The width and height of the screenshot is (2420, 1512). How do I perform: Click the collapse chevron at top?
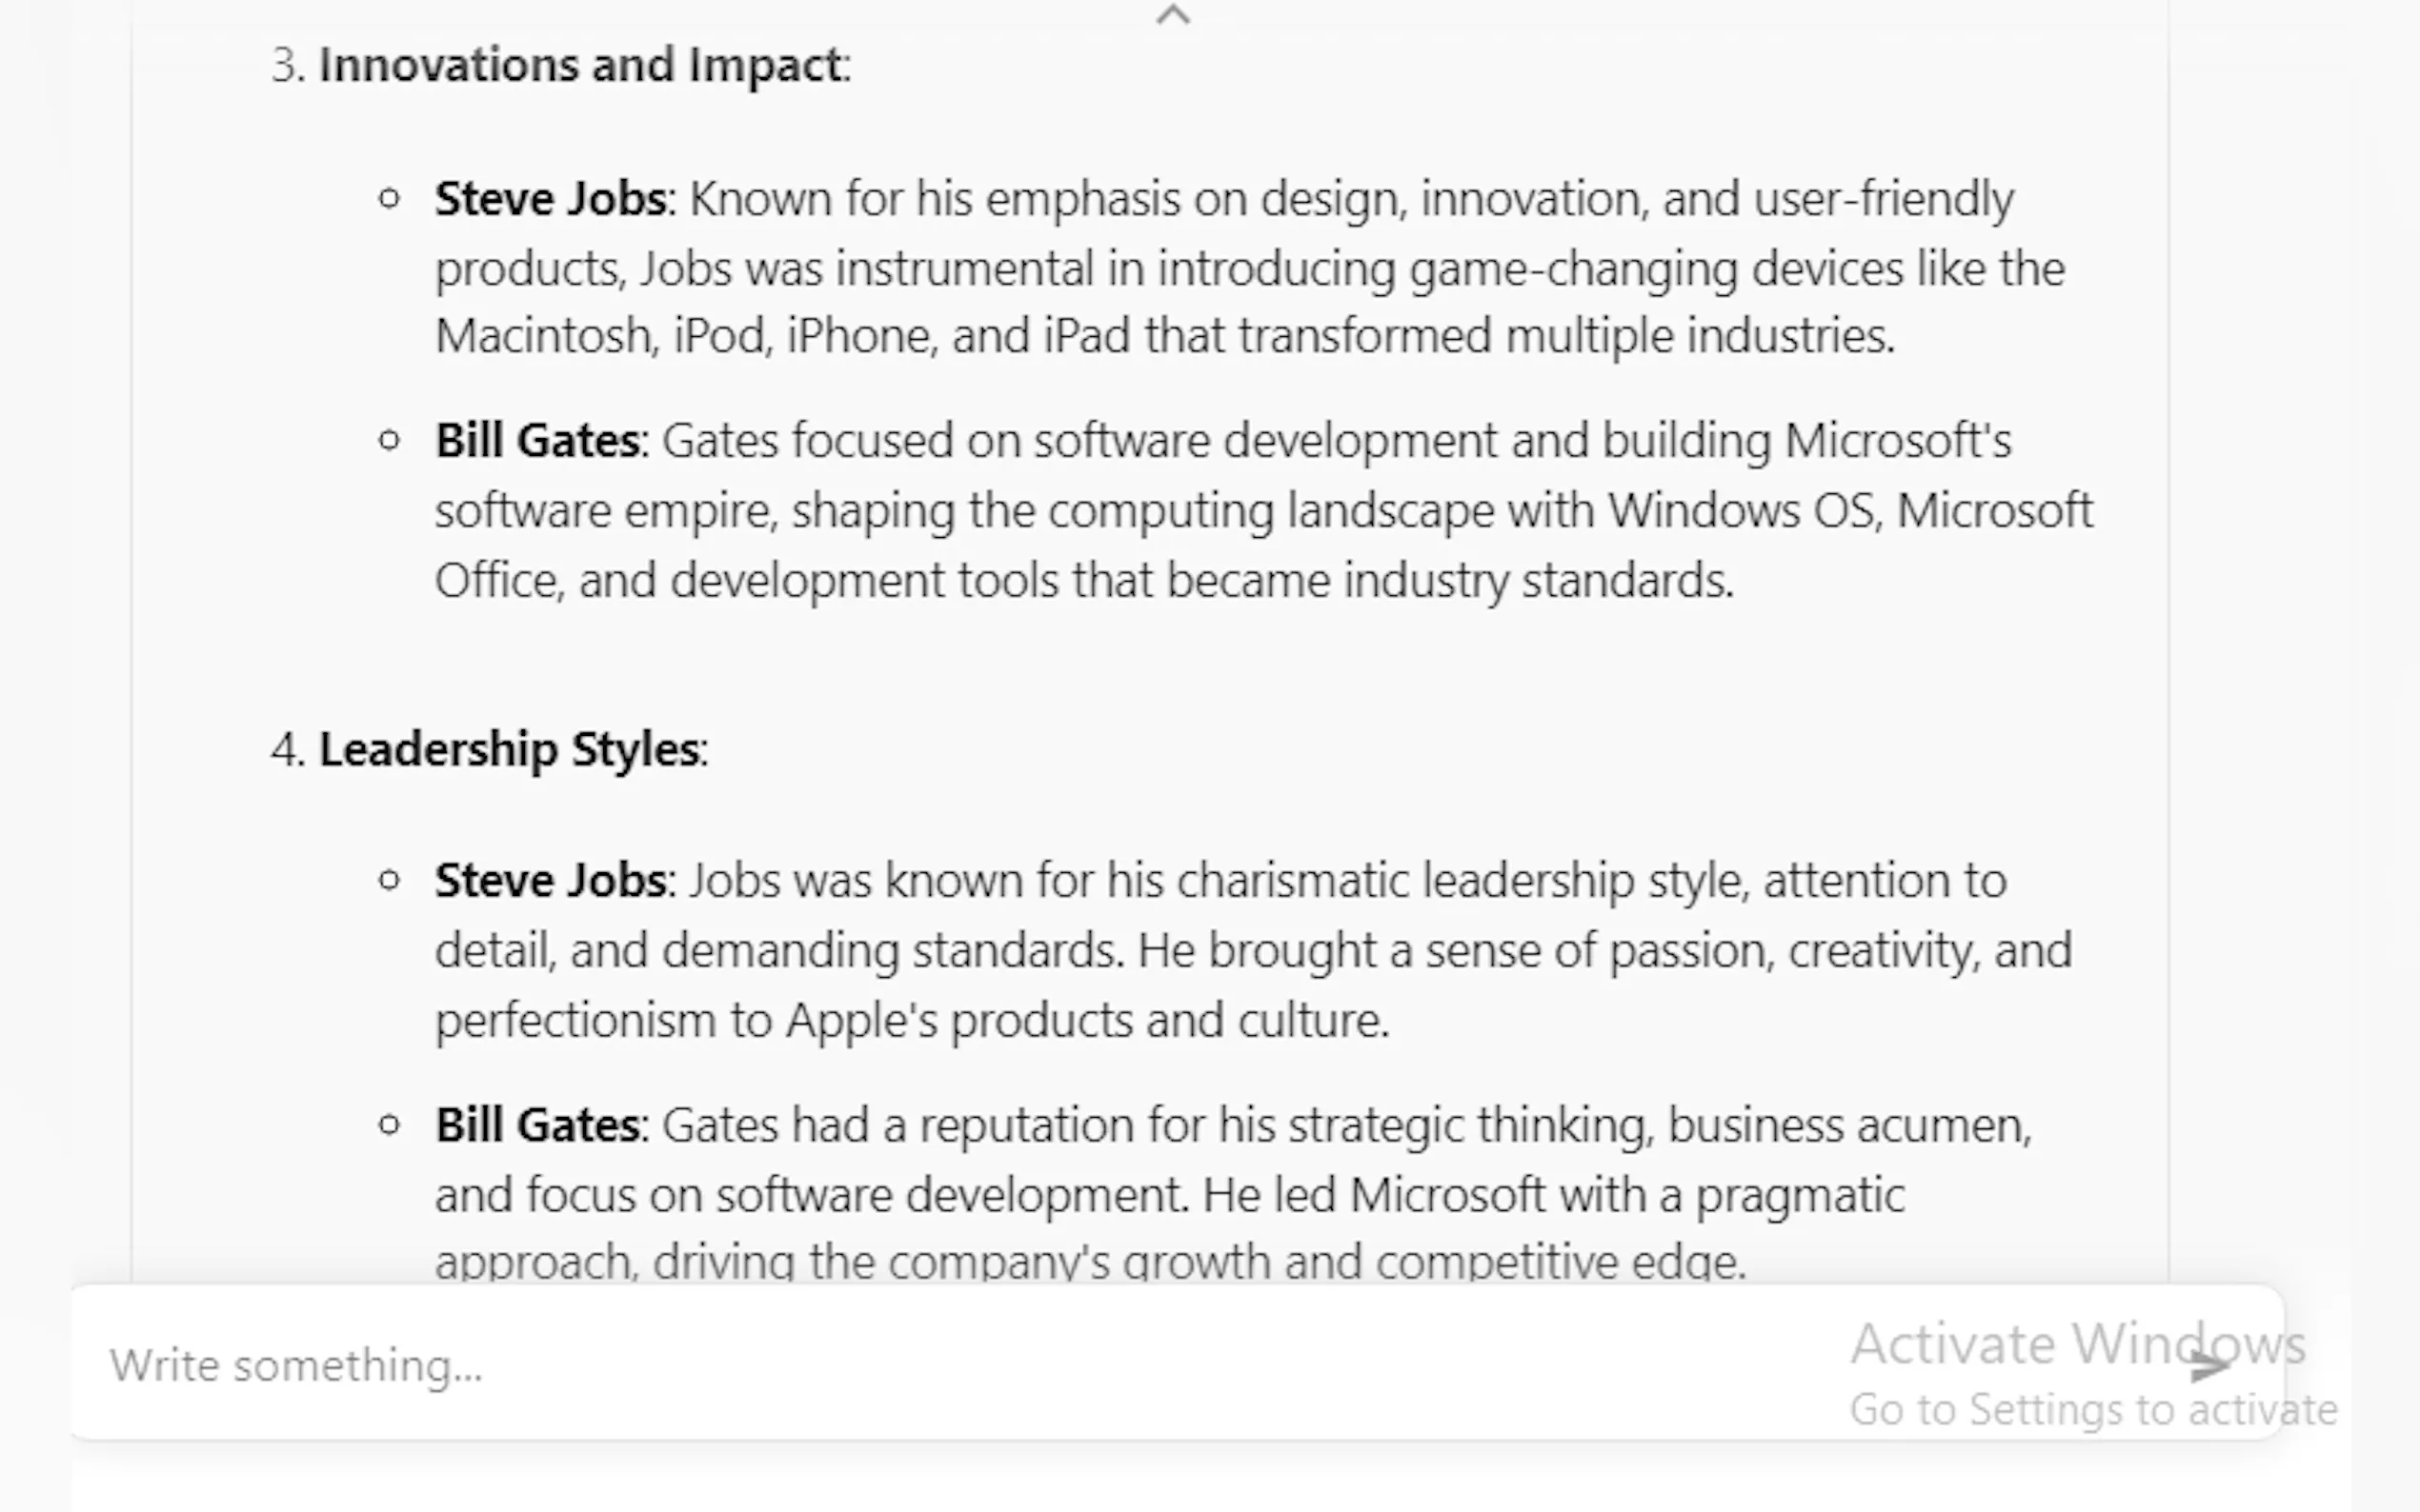[1173, 15]
